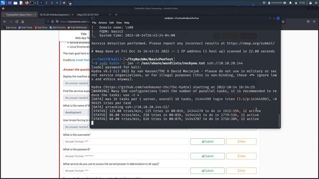The image size is (319, 179).
Task: Open the Kali Tools bookmark
Action: tap(25, 27)
